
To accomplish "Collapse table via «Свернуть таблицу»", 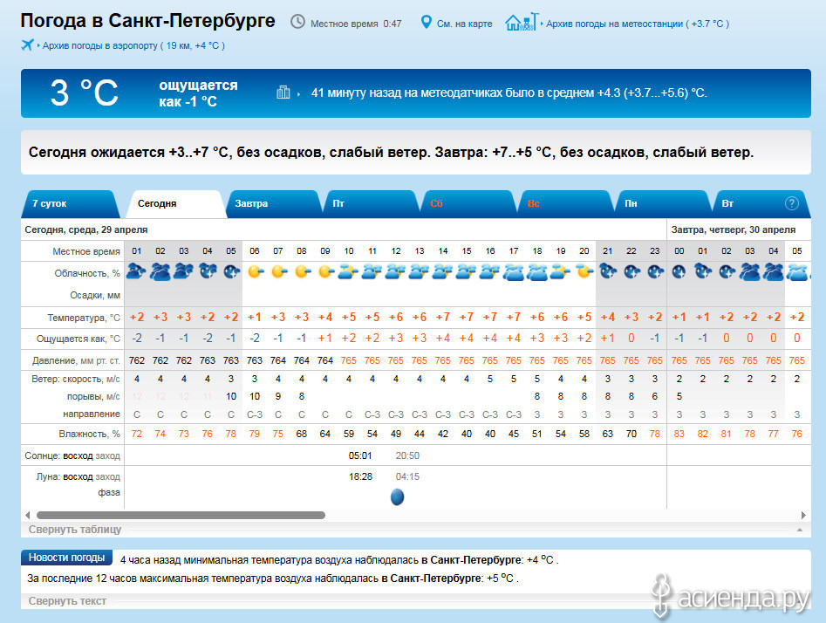I will pyautogui.click(x=75, y=529).
